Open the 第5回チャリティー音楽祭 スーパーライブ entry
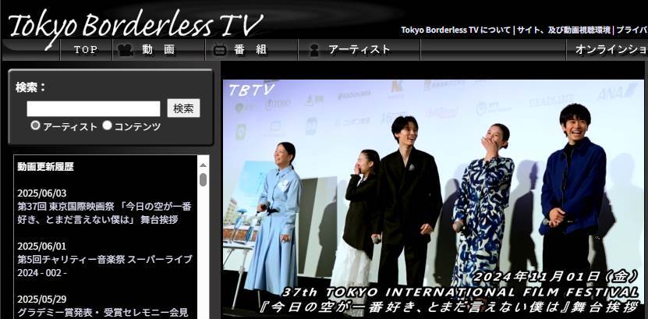Screen dimensions: 648x319 pos(104,266)
